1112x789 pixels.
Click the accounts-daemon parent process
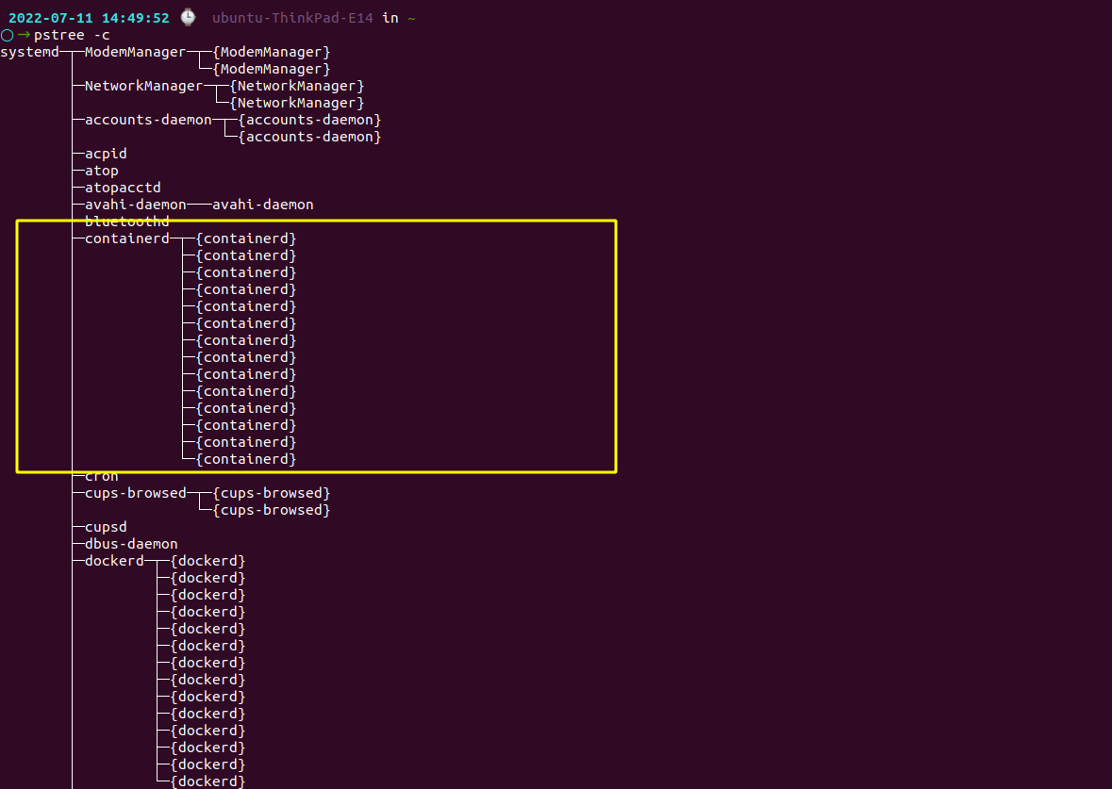(x=148, y=120)
